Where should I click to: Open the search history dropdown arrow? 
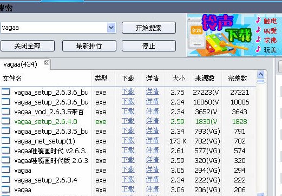pos(111,28)
